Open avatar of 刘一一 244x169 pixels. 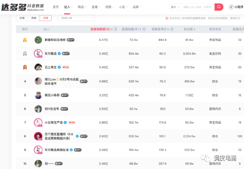tap(38, 164)
